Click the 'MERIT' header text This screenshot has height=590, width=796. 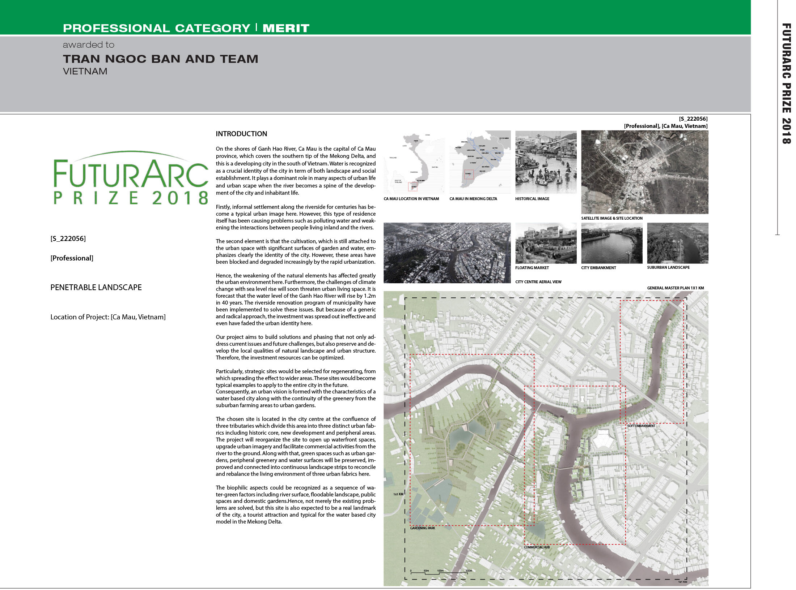tap(286, 28)
